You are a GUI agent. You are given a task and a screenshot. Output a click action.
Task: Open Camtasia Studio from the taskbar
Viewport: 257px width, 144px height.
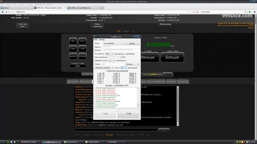(x=95, y=142)
